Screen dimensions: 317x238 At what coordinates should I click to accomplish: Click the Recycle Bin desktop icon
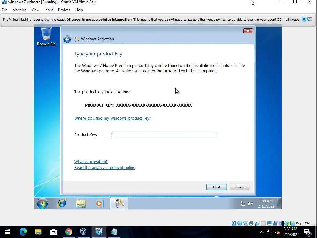pos(46,37)
